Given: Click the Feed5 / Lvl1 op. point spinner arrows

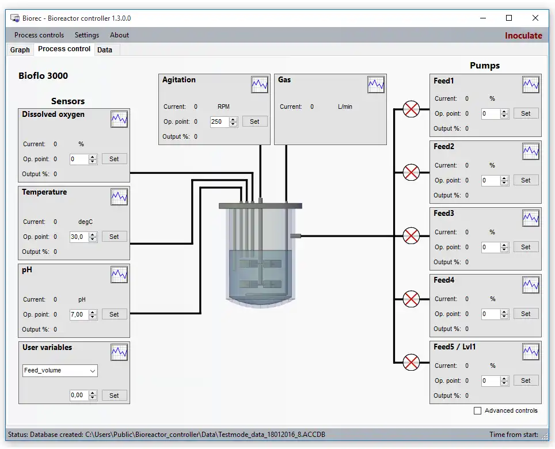Looking at the screenshot, I should pyautogui.click(x=504, y=380).
